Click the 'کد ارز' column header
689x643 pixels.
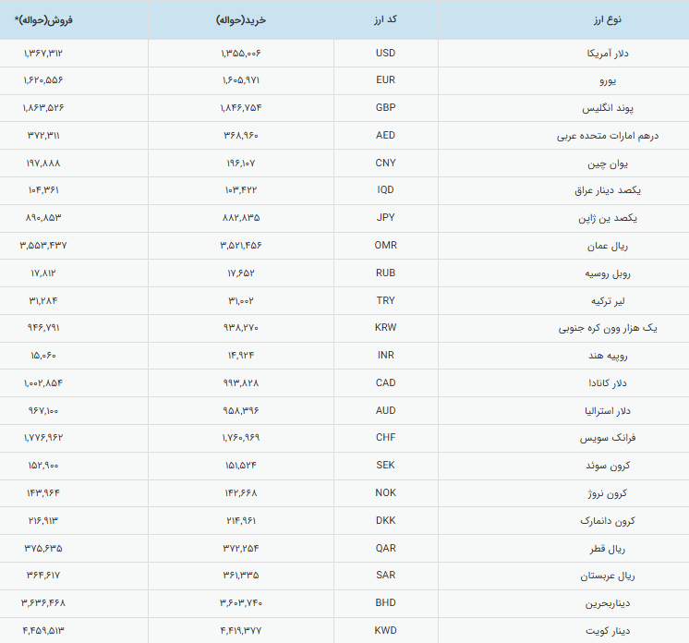(385, 19)
